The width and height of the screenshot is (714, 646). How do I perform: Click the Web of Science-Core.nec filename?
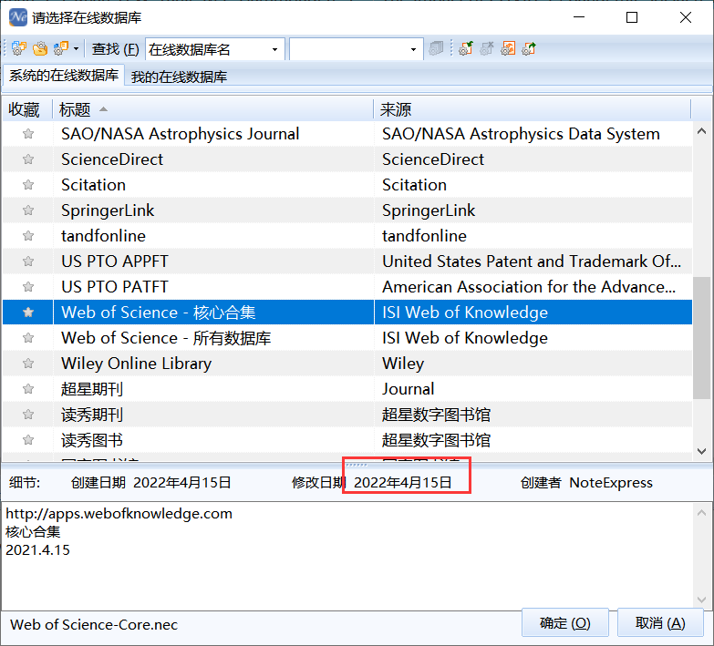coord(94,625)
